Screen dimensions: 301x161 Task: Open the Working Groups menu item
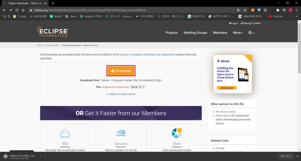[195, 33]
